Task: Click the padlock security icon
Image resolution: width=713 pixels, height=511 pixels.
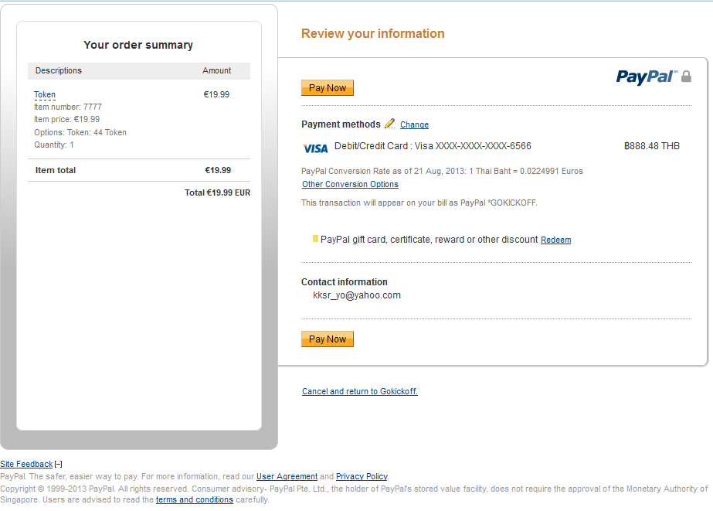Action: [x=686, y=77]
